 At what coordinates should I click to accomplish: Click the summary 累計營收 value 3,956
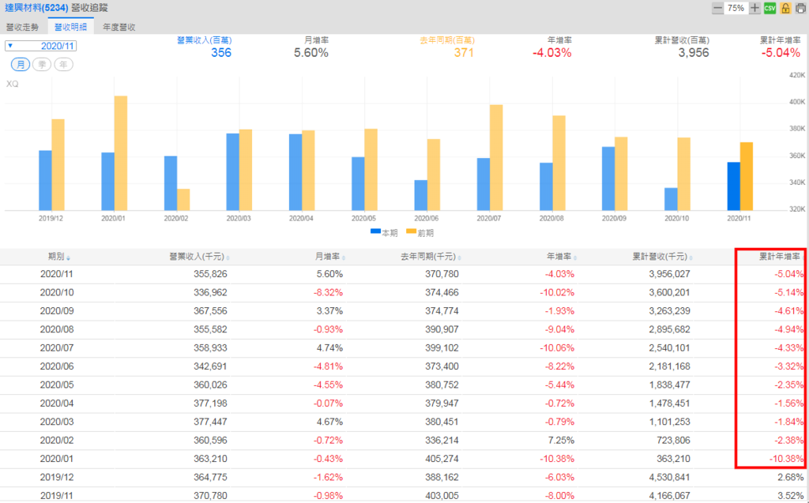[694, 53]
